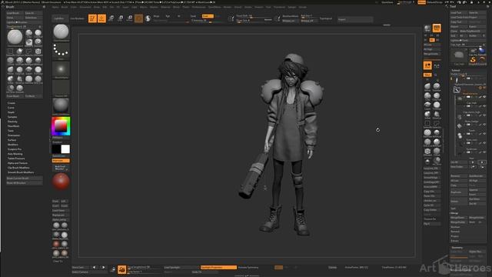Click the pin icon on Brush palette header

click(44, 7)
